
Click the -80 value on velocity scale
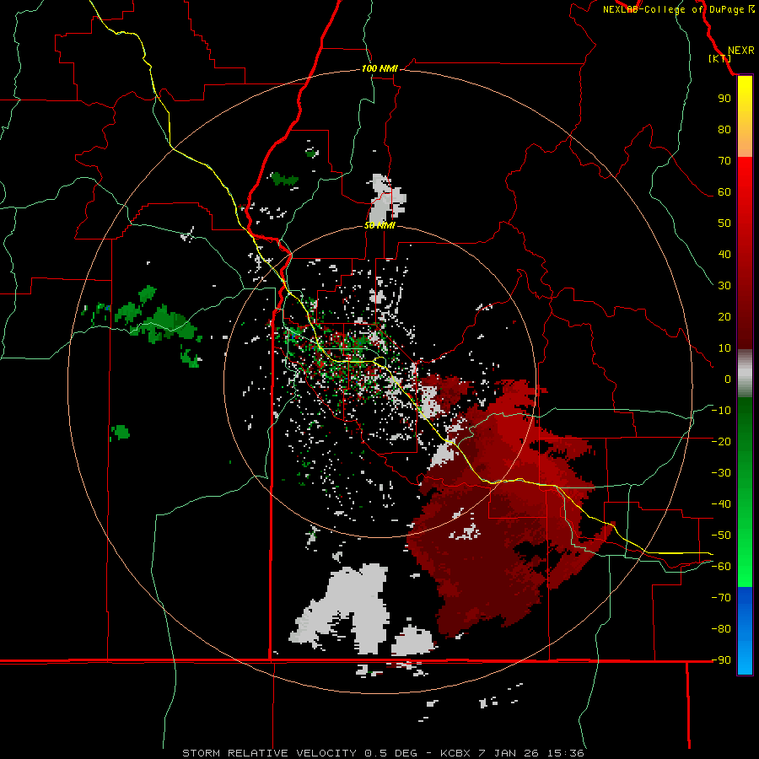(x=721, y=629)
